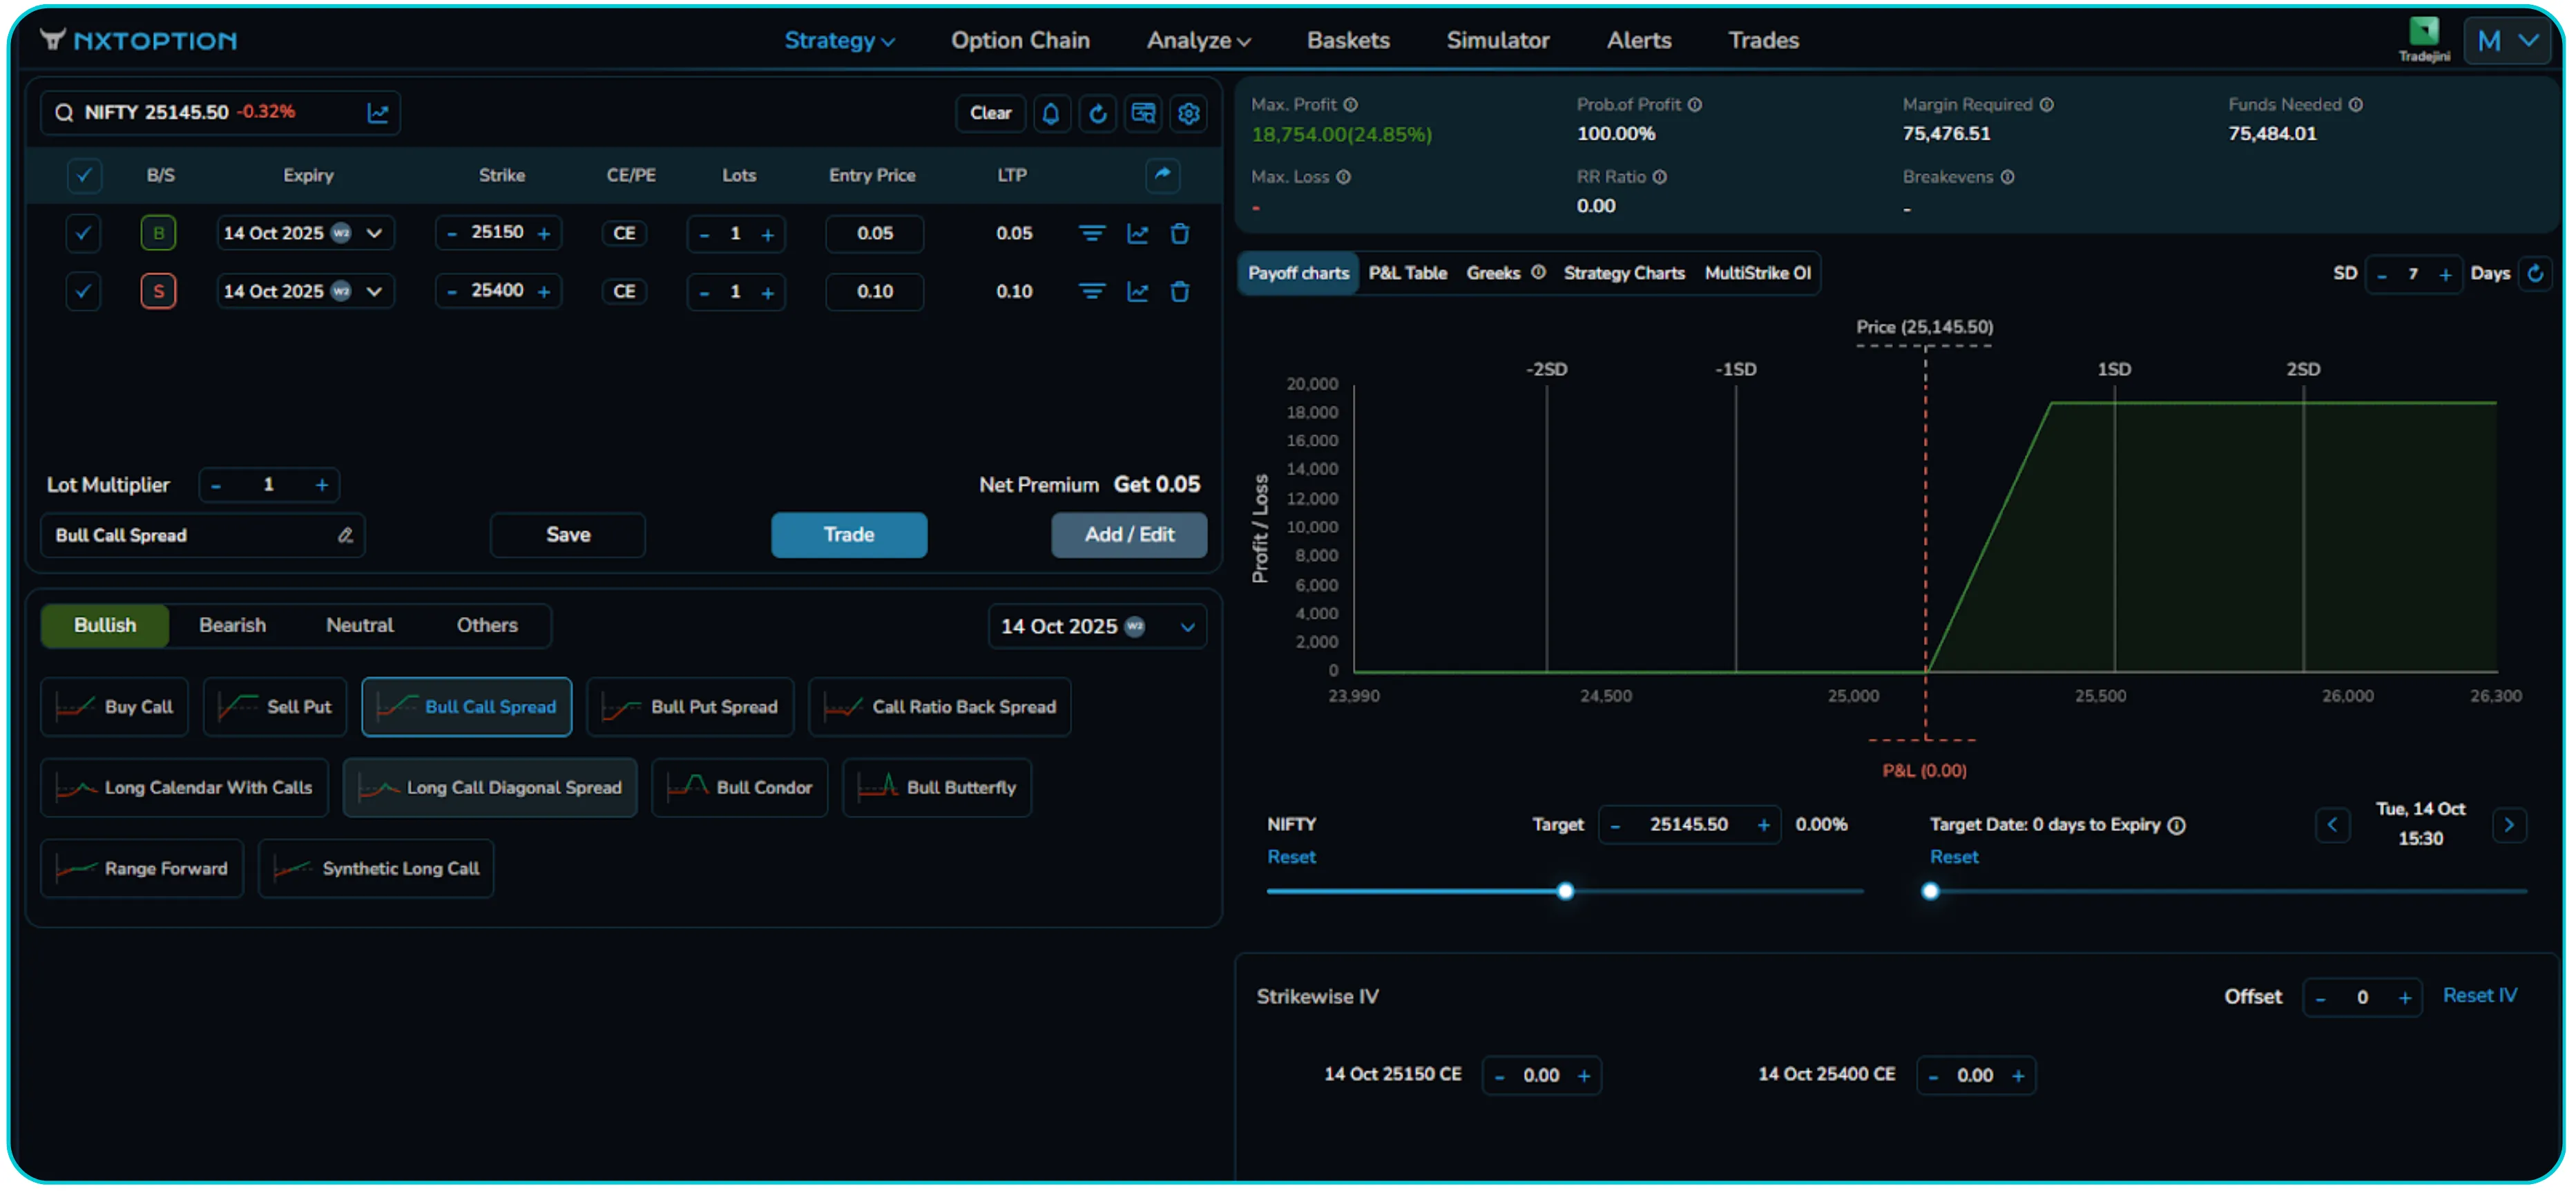2576x1191 pixels.
Task: Open chart icon for the 25400 CE leg
Action: click(x=1137, y=291)
